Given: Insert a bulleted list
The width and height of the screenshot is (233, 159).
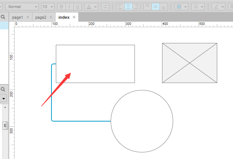Looking at the screenshot, I should pyautogui.click(x=105, y=7).
